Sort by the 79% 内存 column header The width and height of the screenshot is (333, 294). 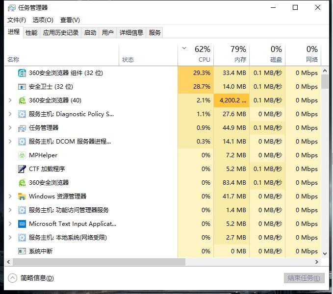pos(231,55)
